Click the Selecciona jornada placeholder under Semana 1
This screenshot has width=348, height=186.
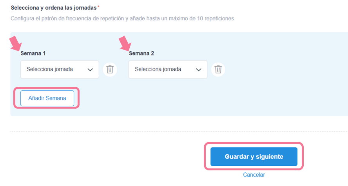pyautogui.click(x=50, y=69)
